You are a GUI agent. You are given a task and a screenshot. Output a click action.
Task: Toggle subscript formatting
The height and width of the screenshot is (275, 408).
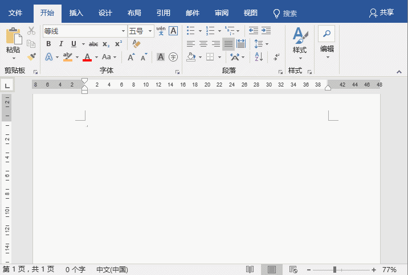[106, 44]
